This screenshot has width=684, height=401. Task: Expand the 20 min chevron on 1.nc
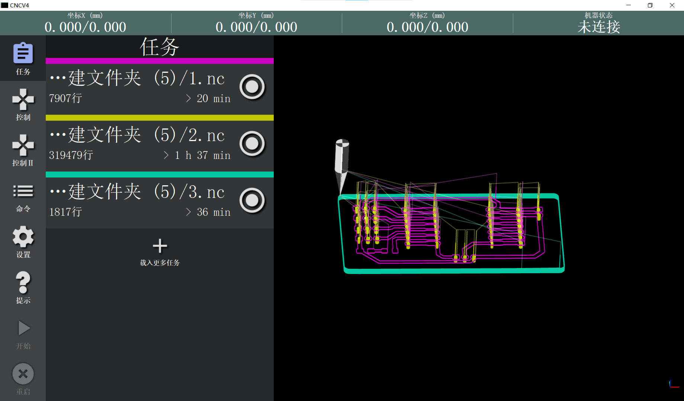(x=189, y=98)
